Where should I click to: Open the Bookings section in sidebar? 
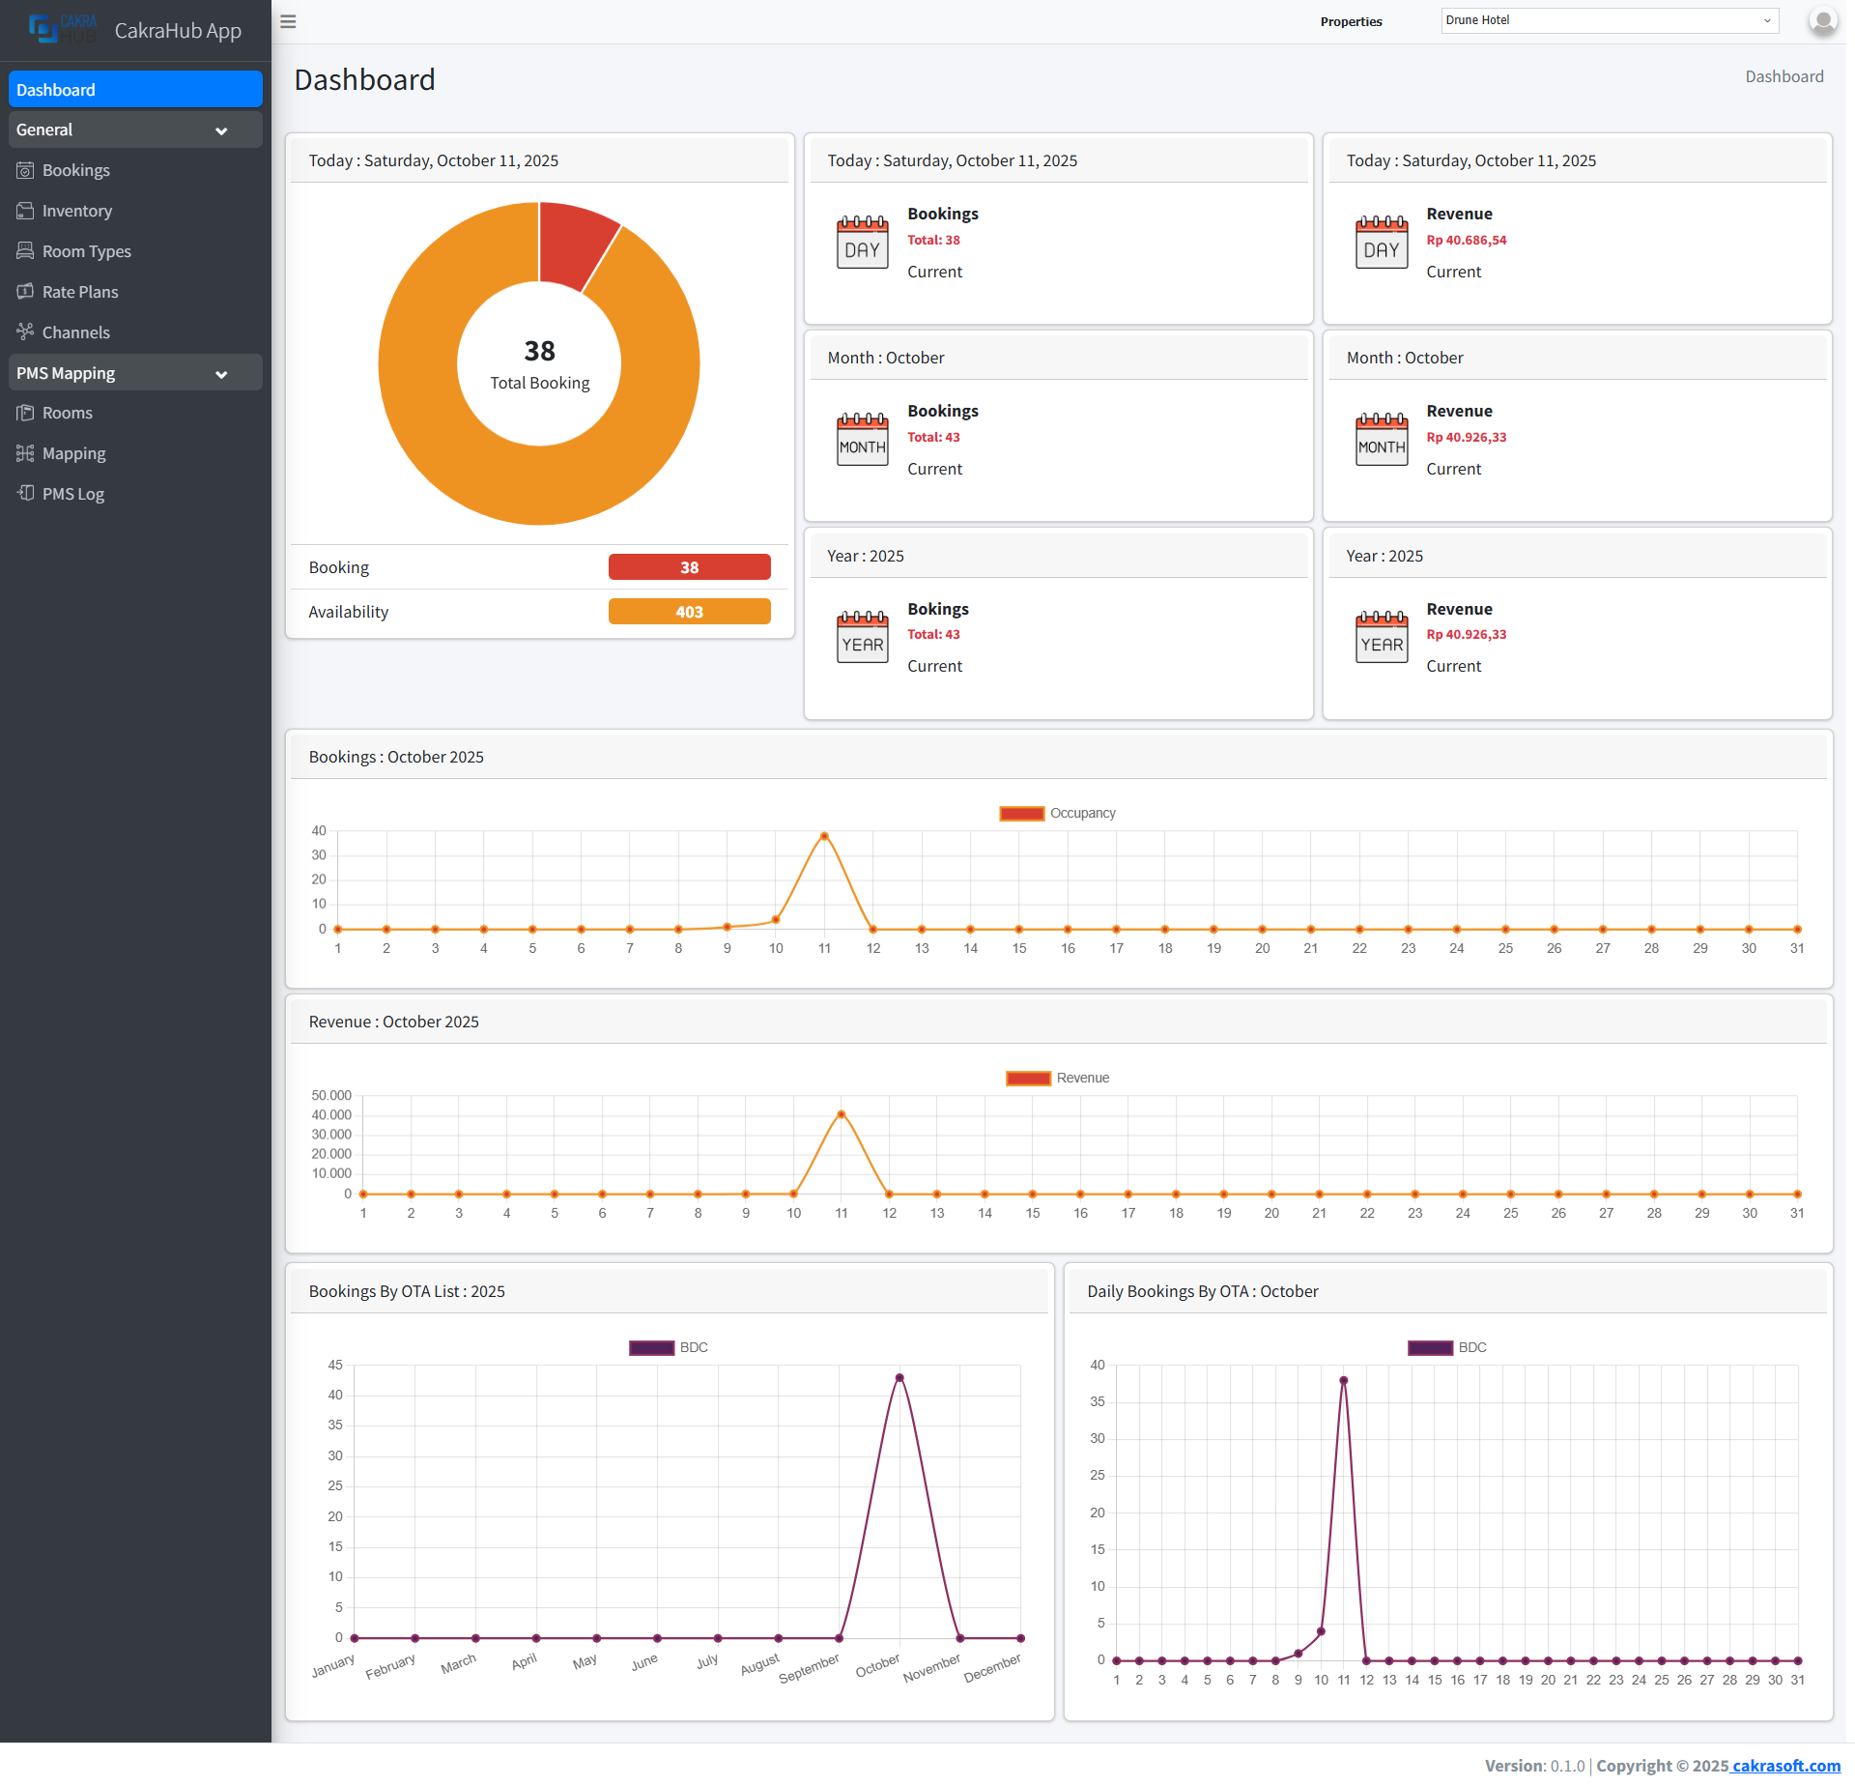point(75,170)
